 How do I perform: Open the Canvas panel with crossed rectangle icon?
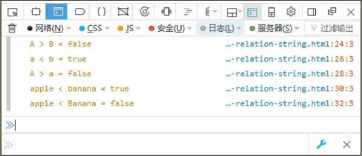click(123, 12)
